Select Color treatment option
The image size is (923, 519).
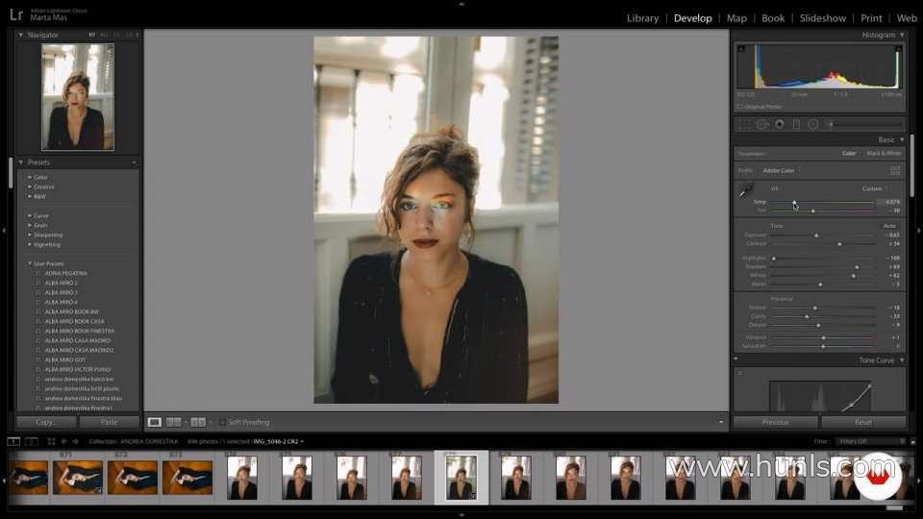pos(849,153)
